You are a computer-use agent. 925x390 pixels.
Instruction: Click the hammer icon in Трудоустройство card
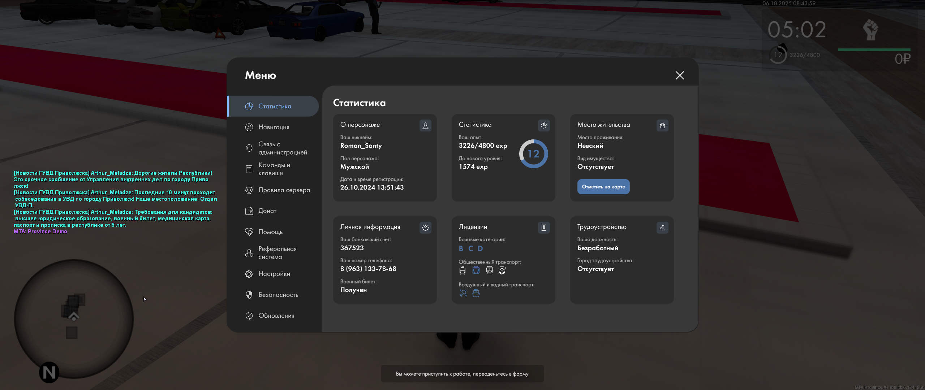pos(662,228)
